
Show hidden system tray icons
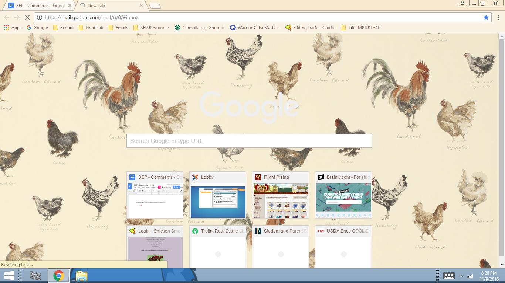461,276
